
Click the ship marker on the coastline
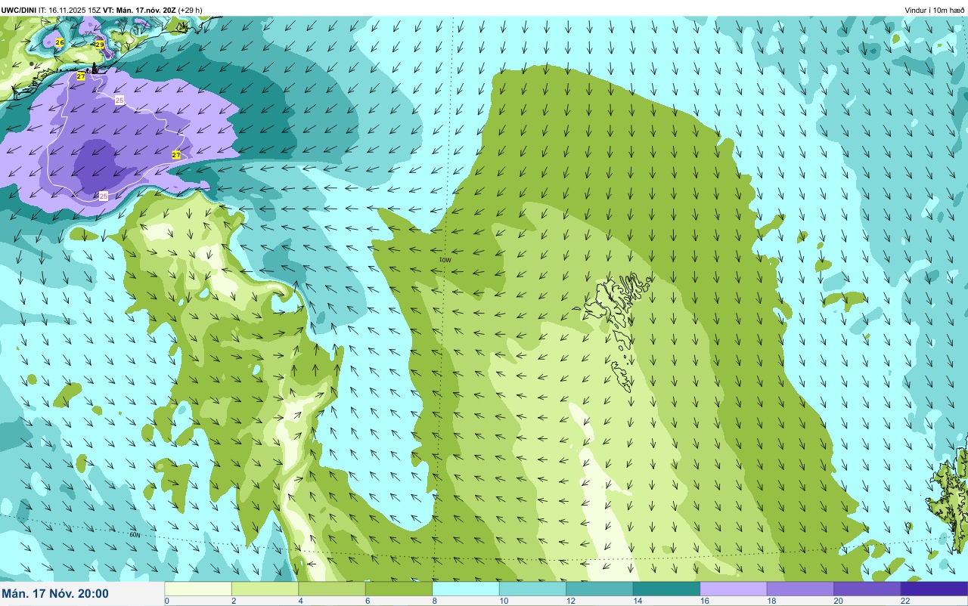(x=95, y=68)
